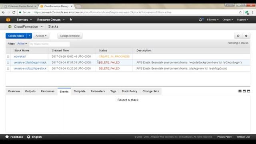Reload the browser page
The height and width of the screenshot is (144, 256).
click(x=14, y=12)
